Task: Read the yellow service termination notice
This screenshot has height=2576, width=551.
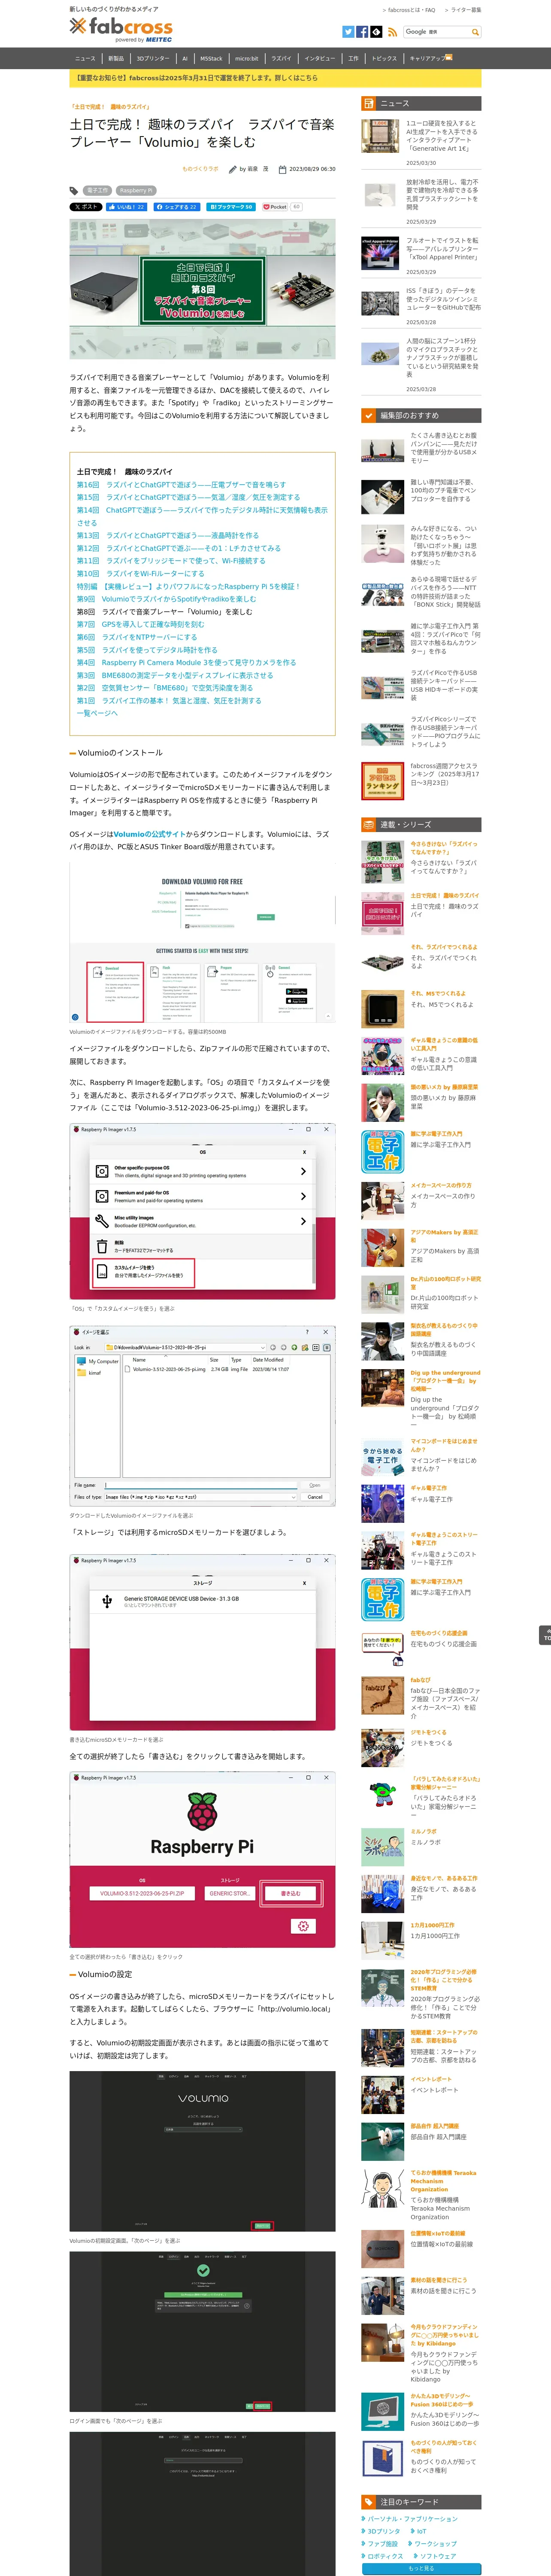Action: tap(275, 78)
